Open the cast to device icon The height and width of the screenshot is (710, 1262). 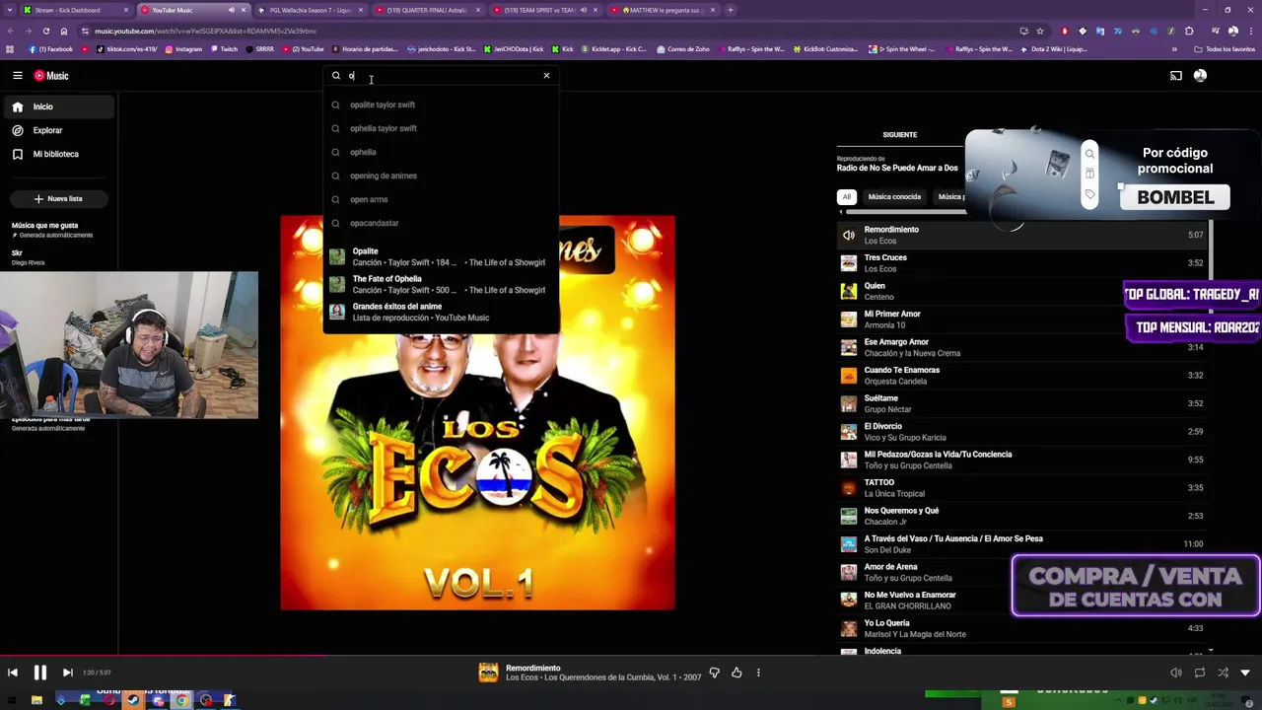1176,75
